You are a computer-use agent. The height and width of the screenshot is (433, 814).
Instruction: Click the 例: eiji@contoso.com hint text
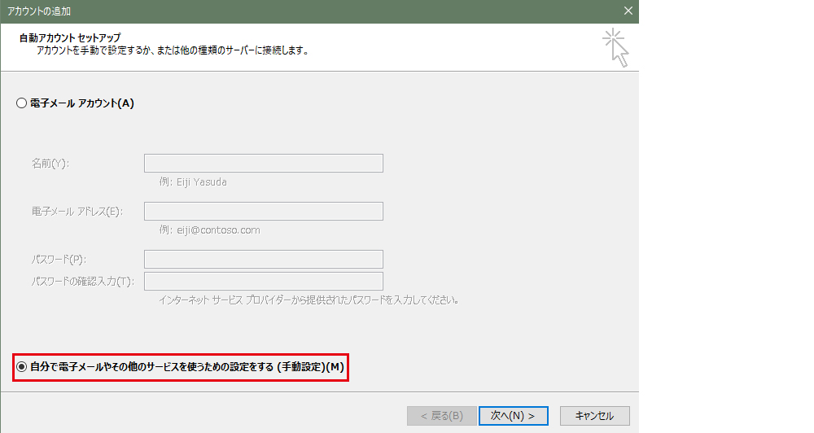point(210,230)
